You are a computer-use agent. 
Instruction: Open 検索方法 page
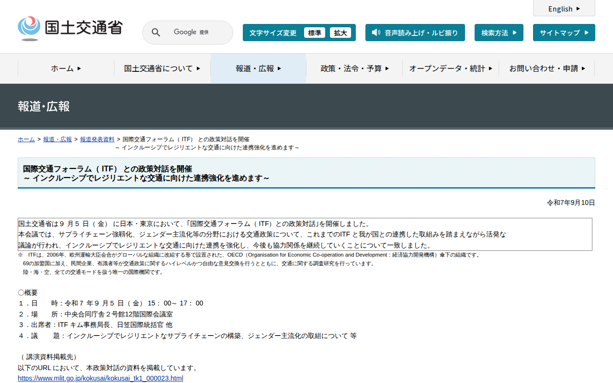click(499, 33)
